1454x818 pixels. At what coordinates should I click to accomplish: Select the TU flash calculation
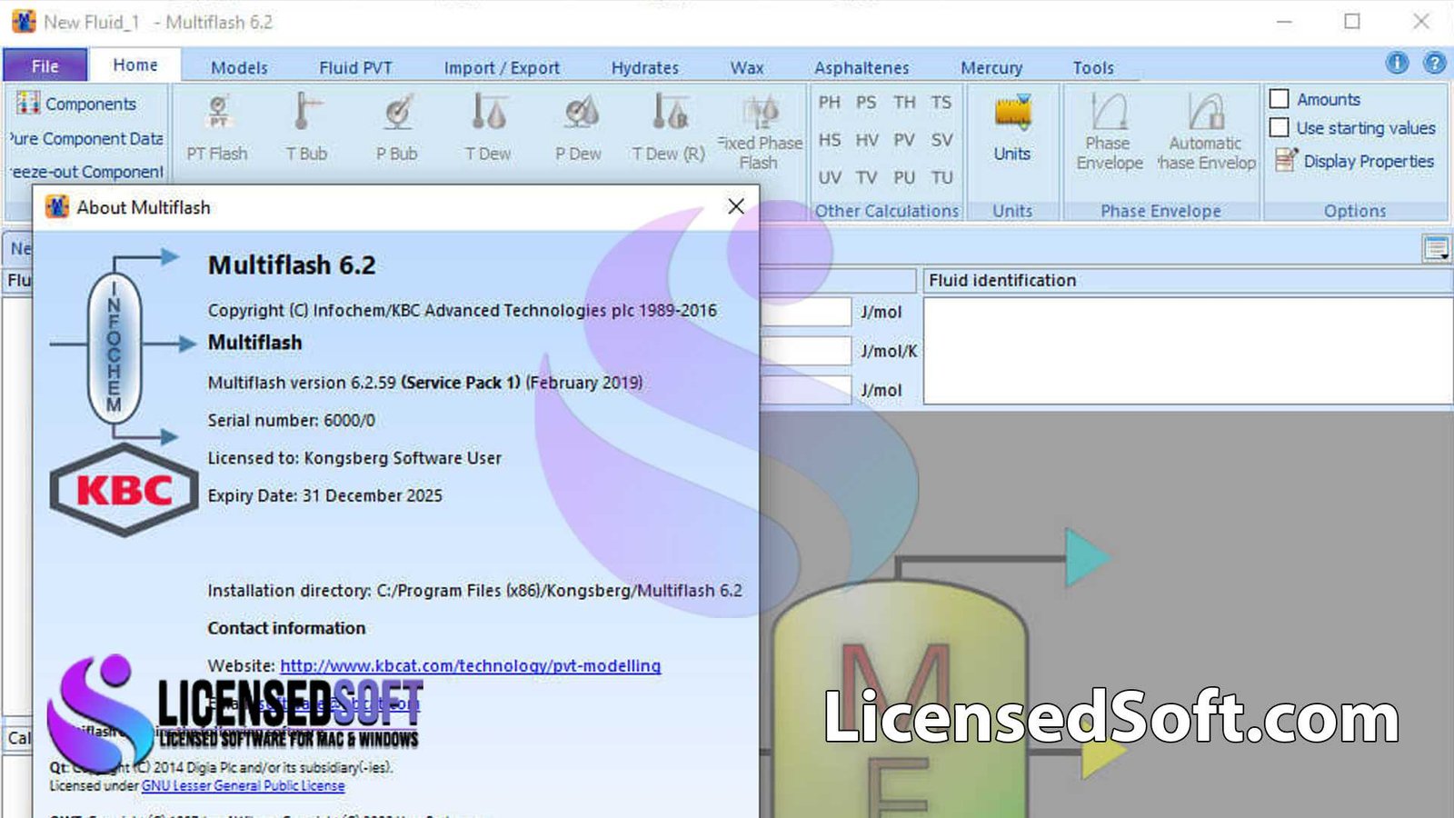[x=941, y=177]
